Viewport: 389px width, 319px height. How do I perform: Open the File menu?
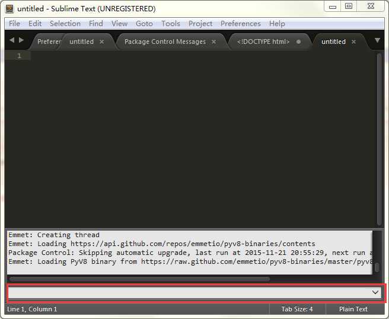coord(14,24)
